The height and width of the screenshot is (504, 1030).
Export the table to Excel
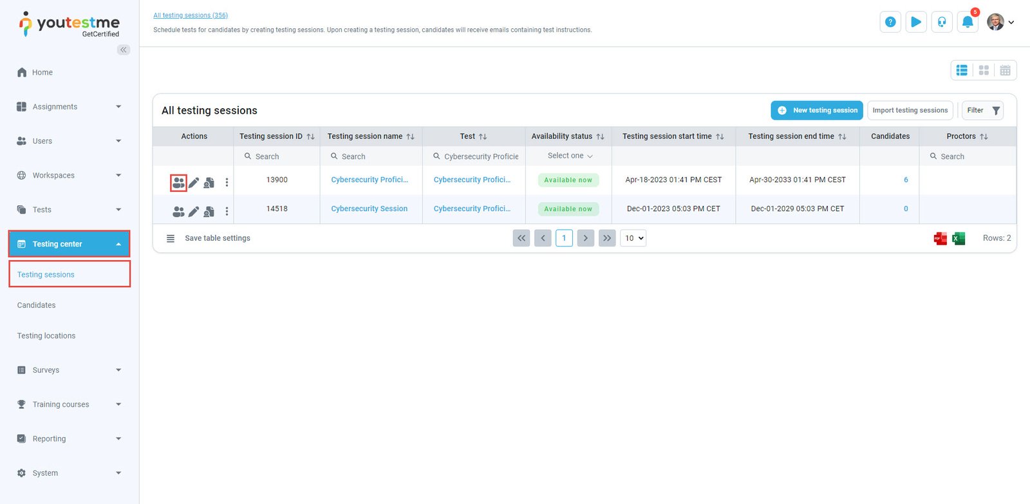click(x=959, y=239)
